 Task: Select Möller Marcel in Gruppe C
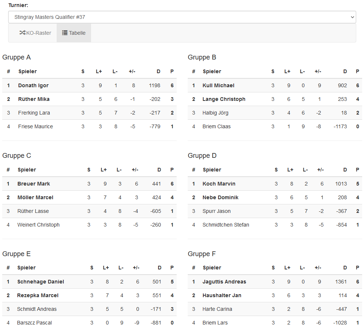point(35,197)
